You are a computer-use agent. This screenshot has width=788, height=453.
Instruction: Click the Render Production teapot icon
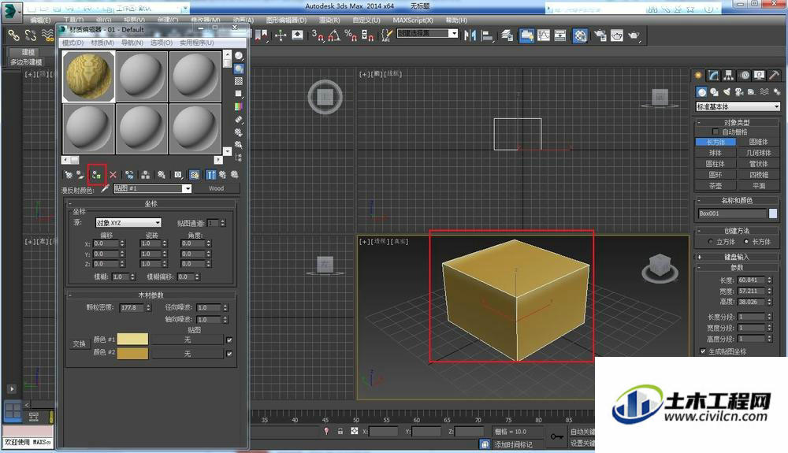click(x=634, y=35)
